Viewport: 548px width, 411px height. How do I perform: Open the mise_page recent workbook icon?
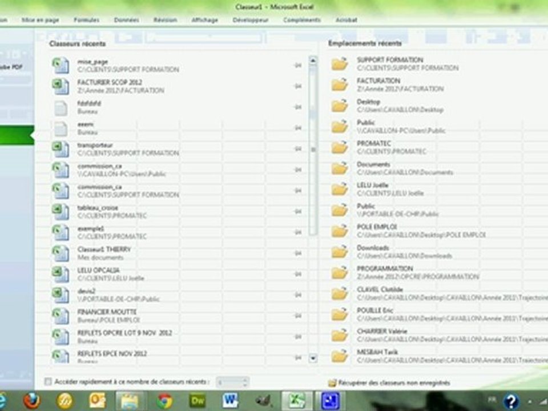[x=61, y=65]
